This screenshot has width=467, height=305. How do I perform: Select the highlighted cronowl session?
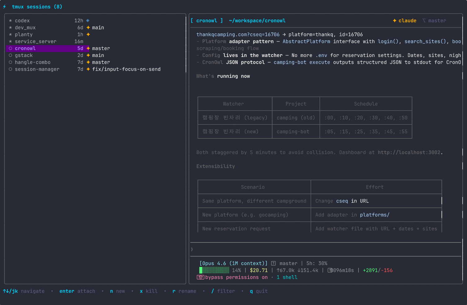coord(95,48)
